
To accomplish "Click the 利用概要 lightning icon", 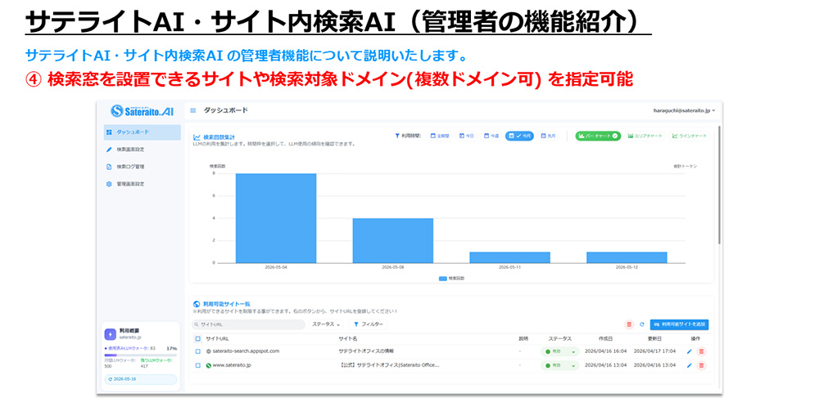I will (111, 333).
